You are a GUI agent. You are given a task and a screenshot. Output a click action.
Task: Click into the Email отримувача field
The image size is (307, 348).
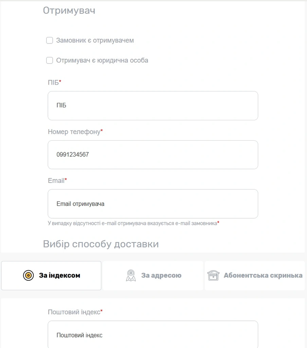[x=153, y=204]
